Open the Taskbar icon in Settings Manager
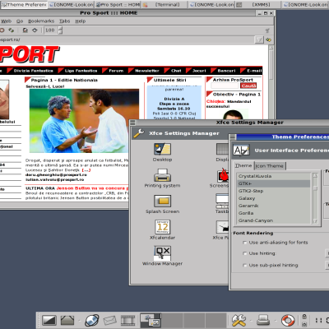The height and width of the screenshot is (329, 329). [222, 202]
